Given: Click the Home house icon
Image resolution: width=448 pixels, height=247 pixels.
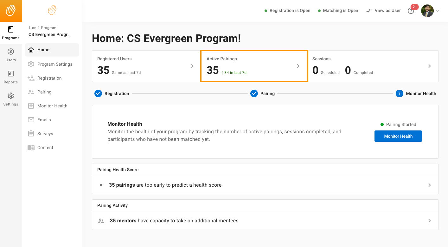Looking at the screenshot, I should pos(31,50).
